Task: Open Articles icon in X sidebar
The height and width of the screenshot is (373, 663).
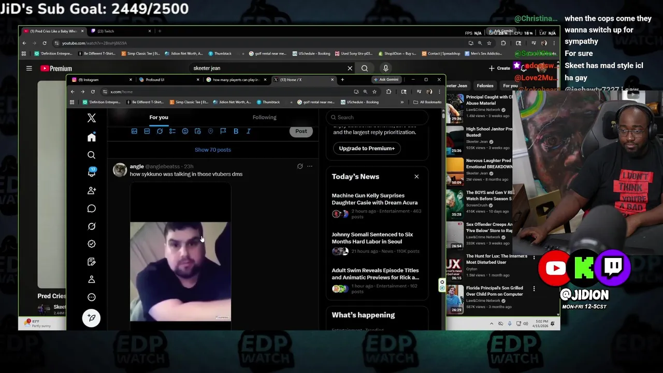Action: tap(92, 262)
